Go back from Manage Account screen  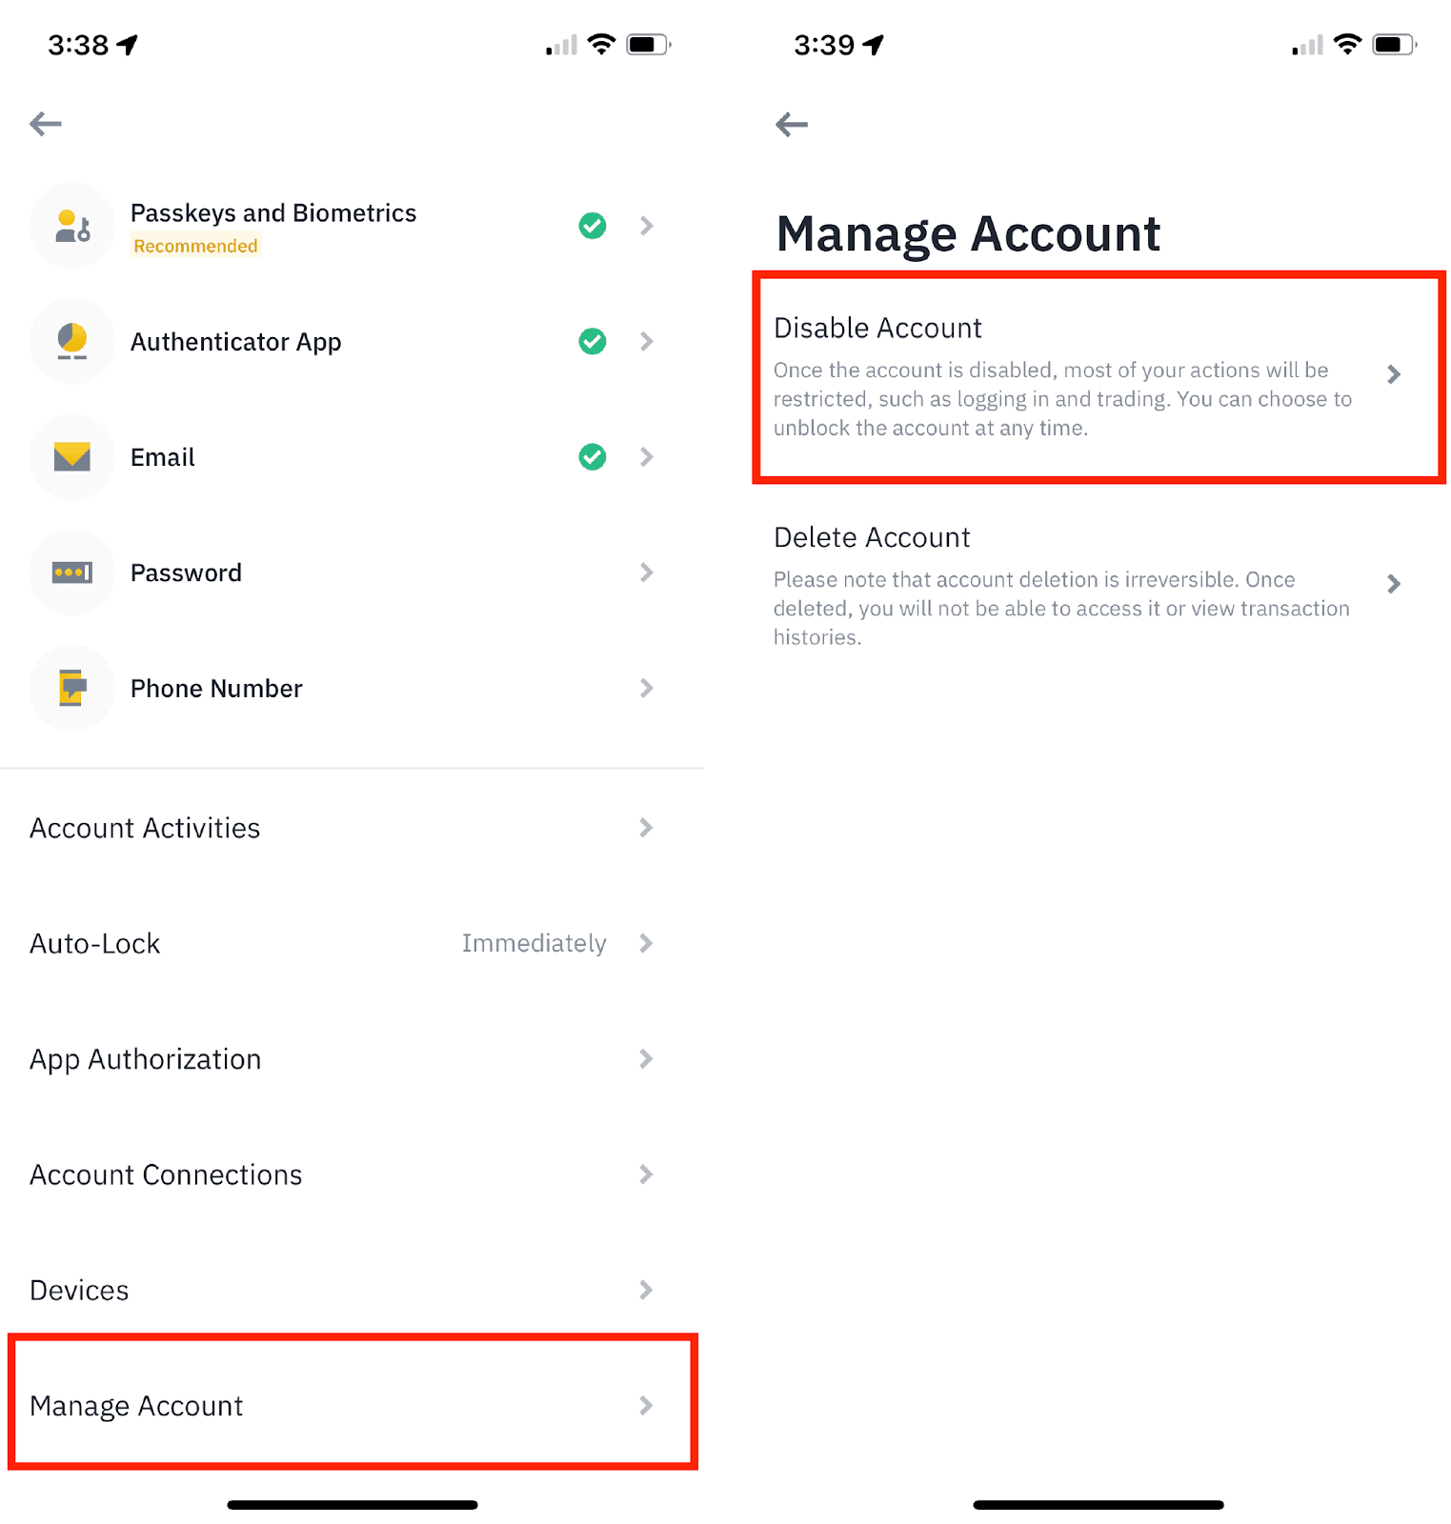pyautogui.click(x=792, y=124)
